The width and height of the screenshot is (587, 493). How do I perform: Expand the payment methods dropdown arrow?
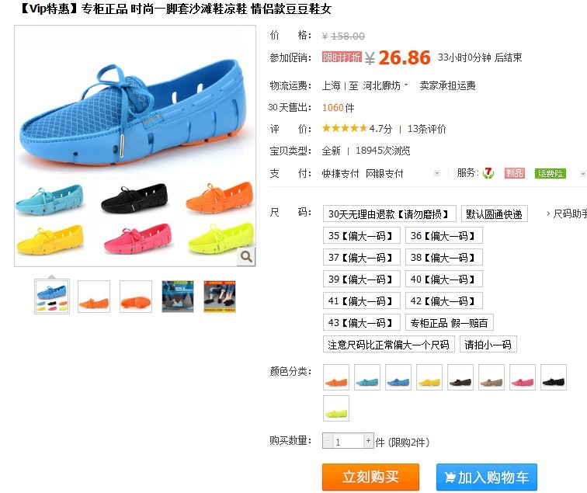437,173
